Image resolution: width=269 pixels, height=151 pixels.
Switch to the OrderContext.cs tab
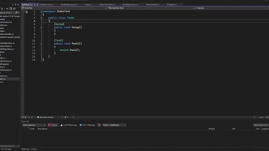click(153, 5)
